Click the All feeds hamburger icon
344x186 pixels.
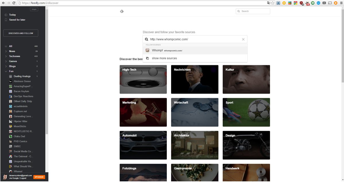[x=6, y=46]
